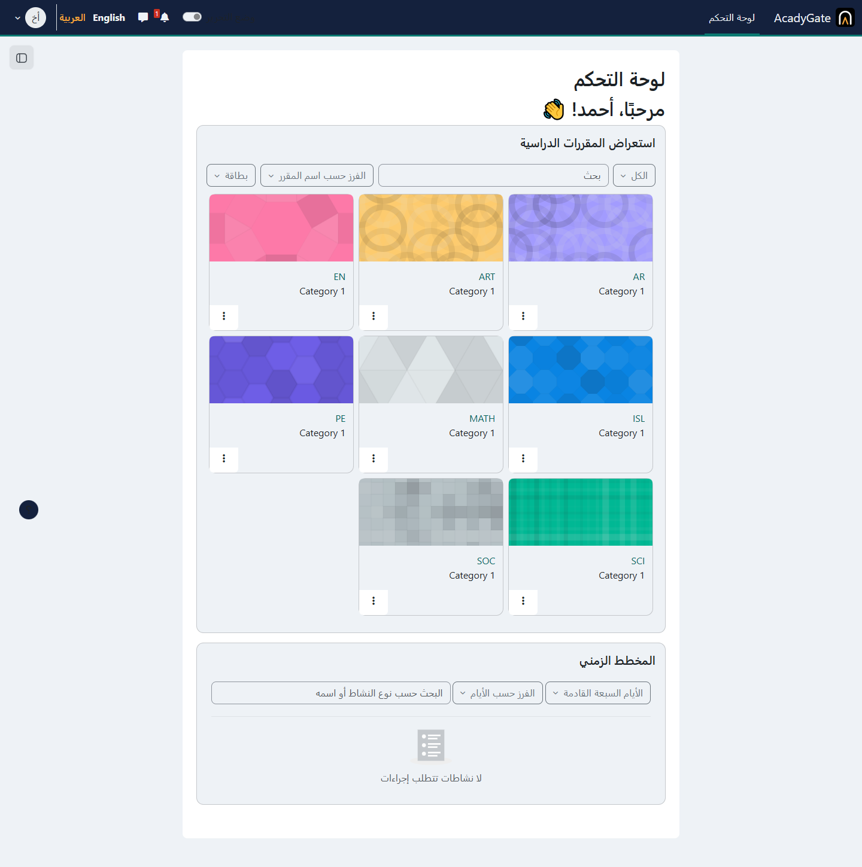The image size is (862, 867).
Task: Open the three-dot menu on ART course
Action: 374,316
